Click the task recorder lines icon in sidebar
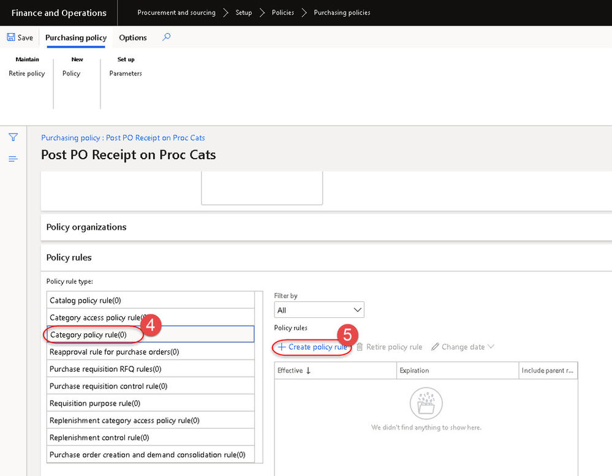The height and width of the screenshot is (476, 612). (x=12, y=159)
